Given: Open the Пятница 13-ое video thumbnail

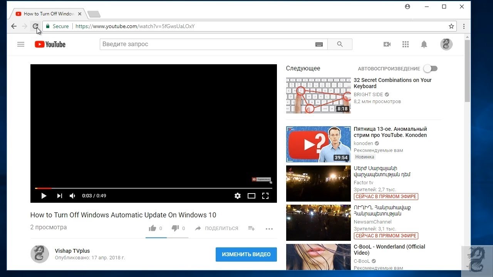Looking at the screenshot, I should (x=319, y=144).
